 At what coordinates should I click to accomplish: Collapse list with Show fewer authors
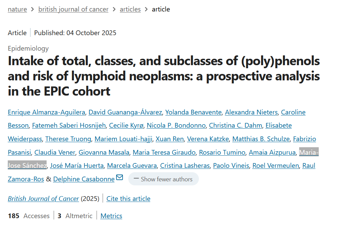(163, 179)
